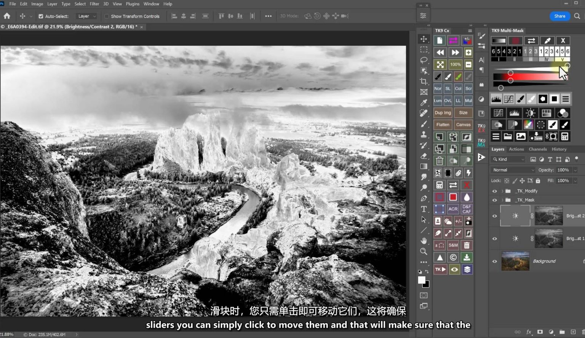The height and width of the screenshot is (338, 585).
Task: Click the search icon next to Share
Action: point(577,16)
